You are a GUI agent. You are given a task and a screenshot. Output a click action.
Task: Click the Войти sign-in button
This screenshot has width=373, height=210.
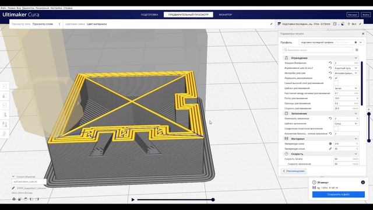click(365, 15)
